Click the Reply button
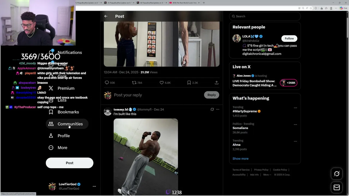349x196 pixels. (x=212, y=95)
